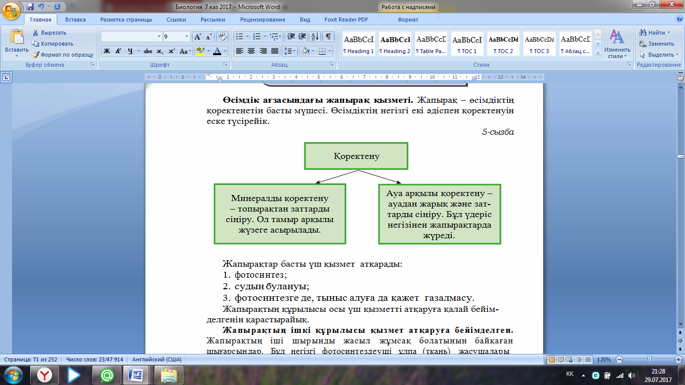Toggle strikethrough formatting
Image resolution: width=685 pixels, height=385 pixels.
[147, 51]
